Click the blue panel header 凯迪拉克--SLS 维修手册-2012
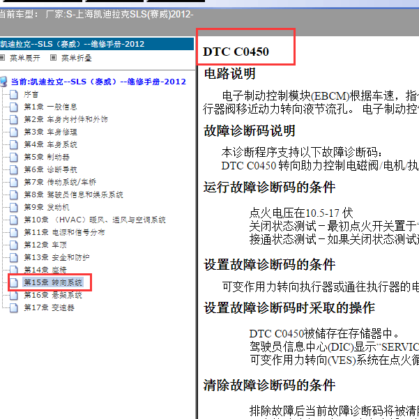This screenshot has height=419, width=419. [x=97, y=44]
